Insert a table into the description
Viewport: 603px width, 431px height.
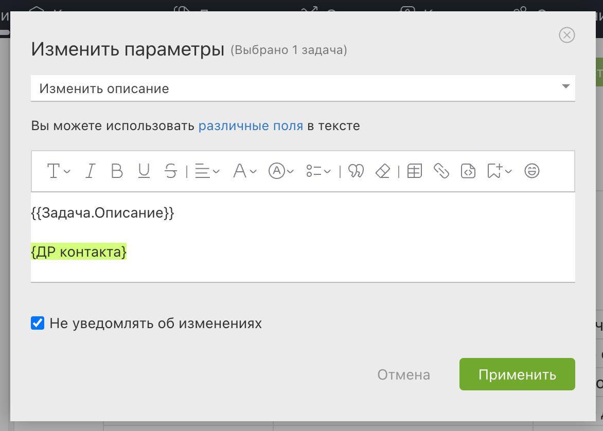tap(414, 171)
